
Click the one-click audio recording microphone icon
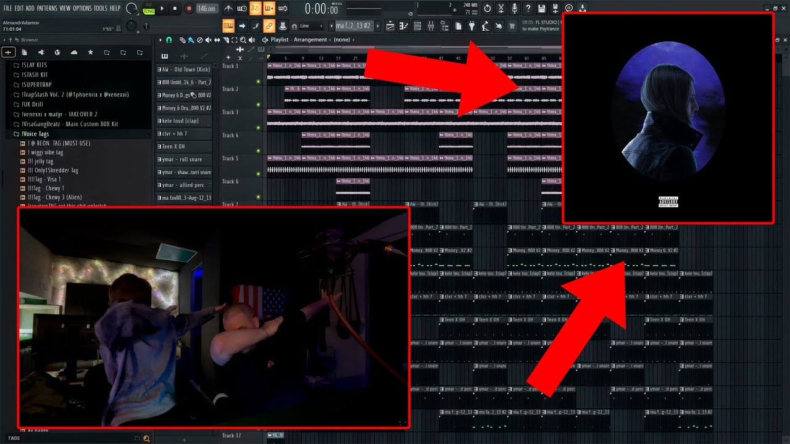515,9
